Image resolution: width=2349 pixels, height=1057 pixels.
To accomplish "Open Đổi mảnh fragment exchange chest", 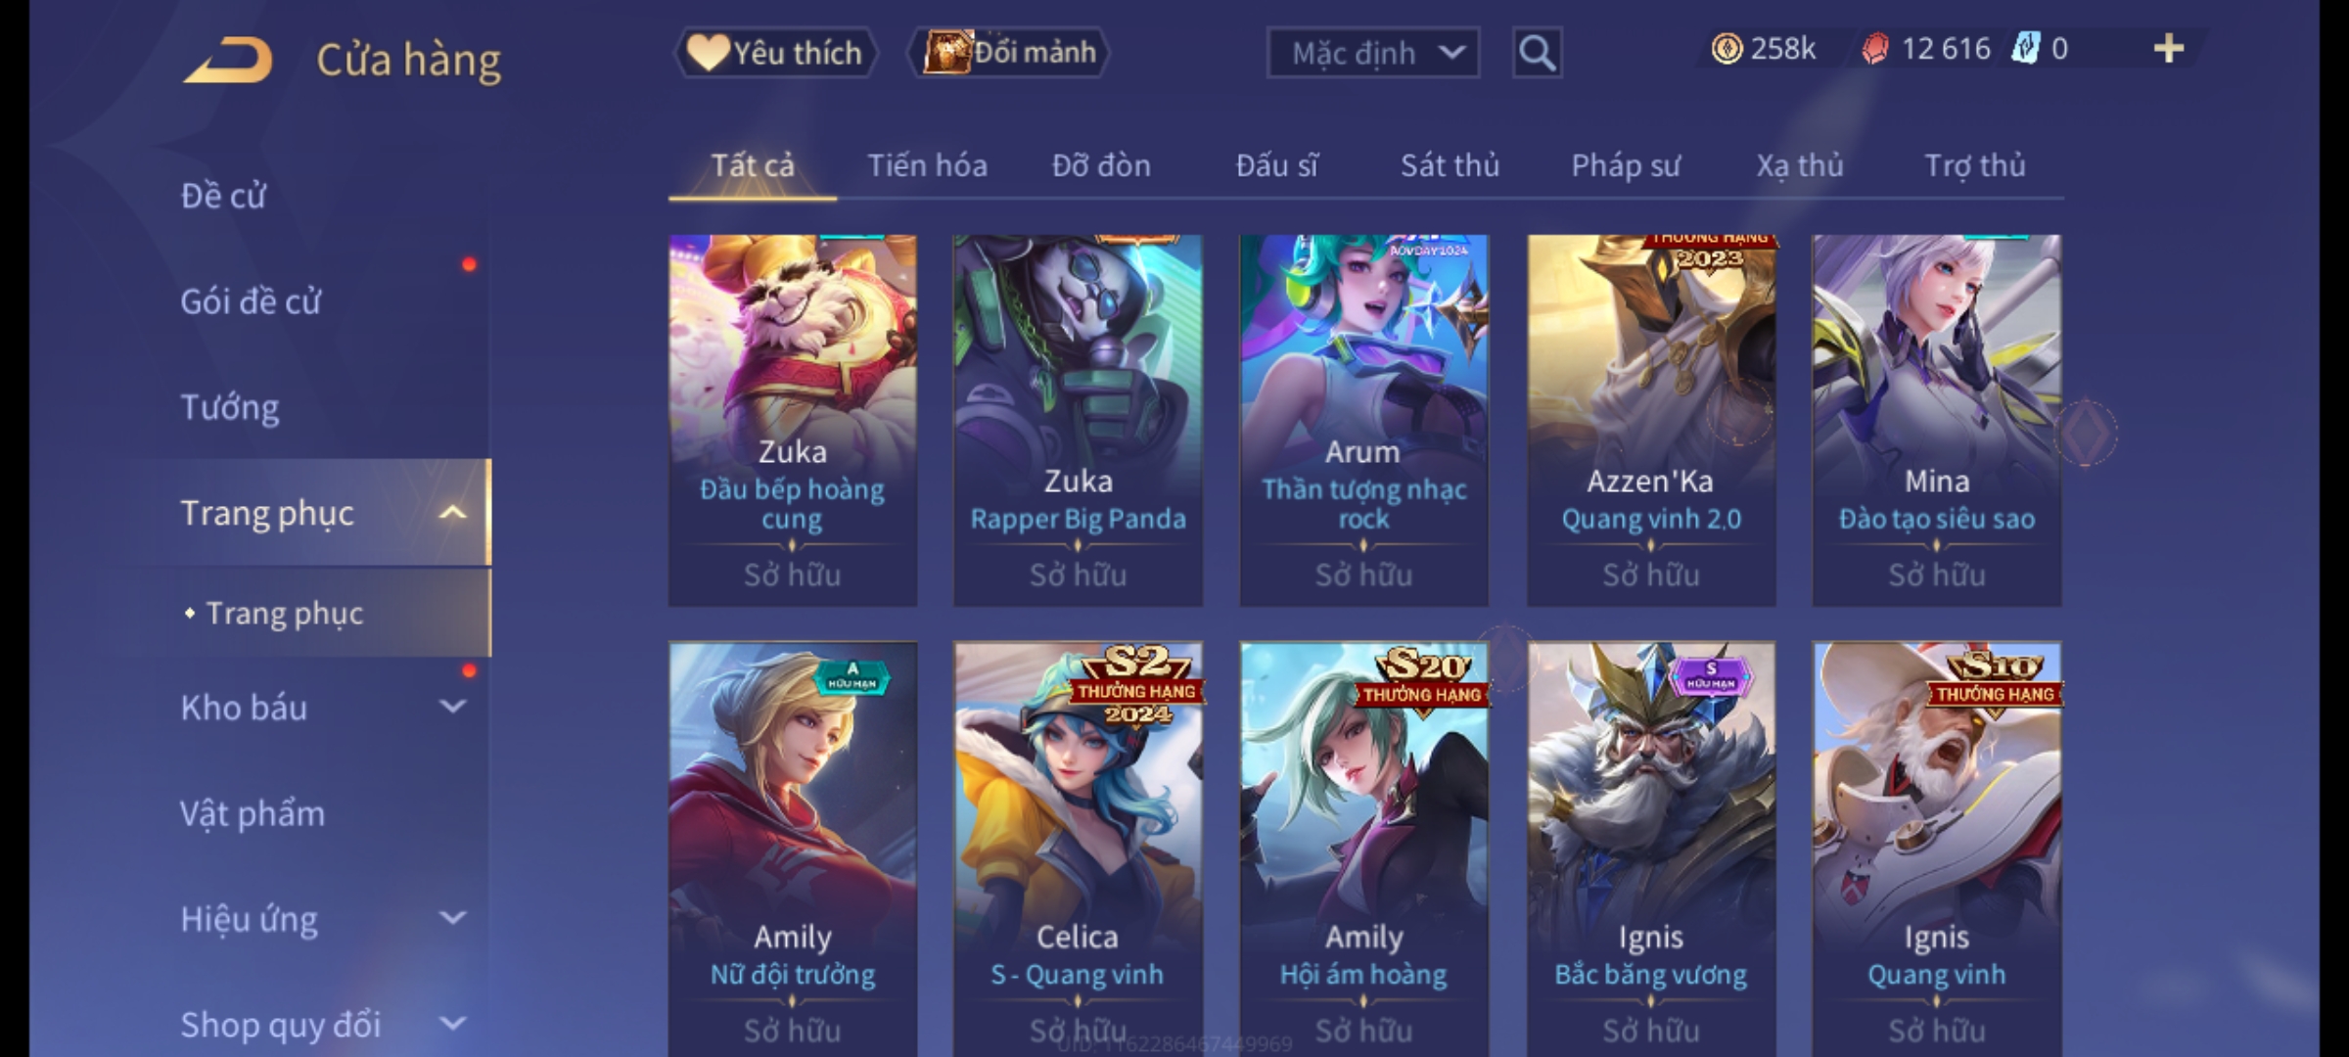I will click(1009, 53).
